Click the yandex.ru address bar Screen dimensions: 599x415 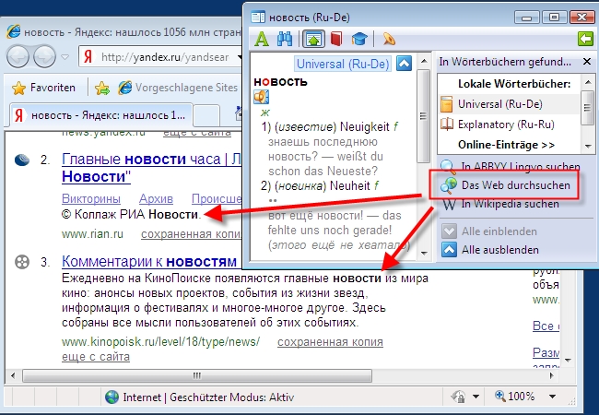(162, 57)
